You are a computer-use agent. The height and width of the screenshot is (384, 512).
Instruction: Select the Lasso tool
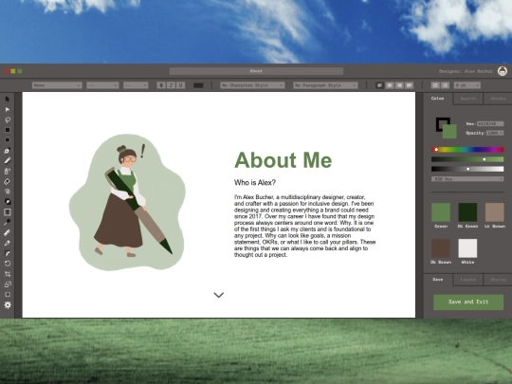pyautogui.click(x=8, y=119)
